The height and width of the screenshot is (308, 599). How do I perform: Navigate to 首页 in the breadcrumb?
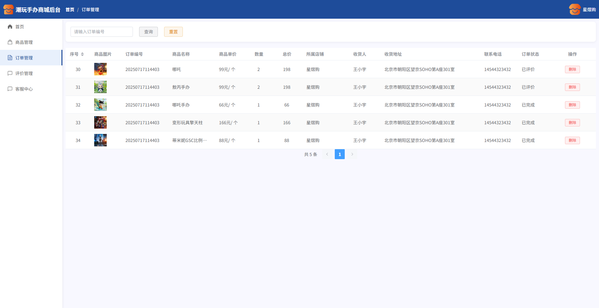click(x=70, y=10)
